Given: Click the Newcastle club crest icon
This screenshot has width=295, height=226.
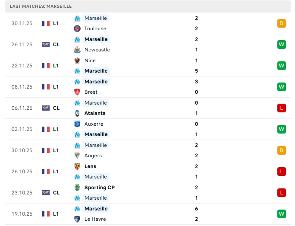Looking at the screenshot, I should [x=77, y=50].
